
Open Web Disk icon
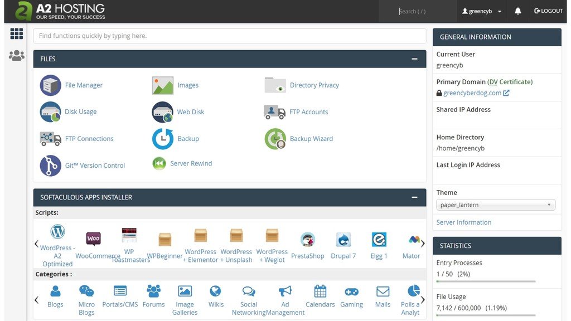(x=162, y=111)
